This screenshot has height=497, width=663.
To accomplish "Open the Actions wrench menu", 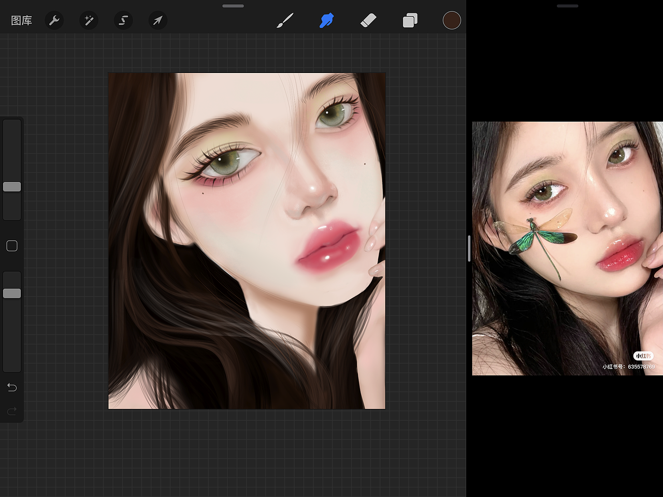I will click(54, 21).
